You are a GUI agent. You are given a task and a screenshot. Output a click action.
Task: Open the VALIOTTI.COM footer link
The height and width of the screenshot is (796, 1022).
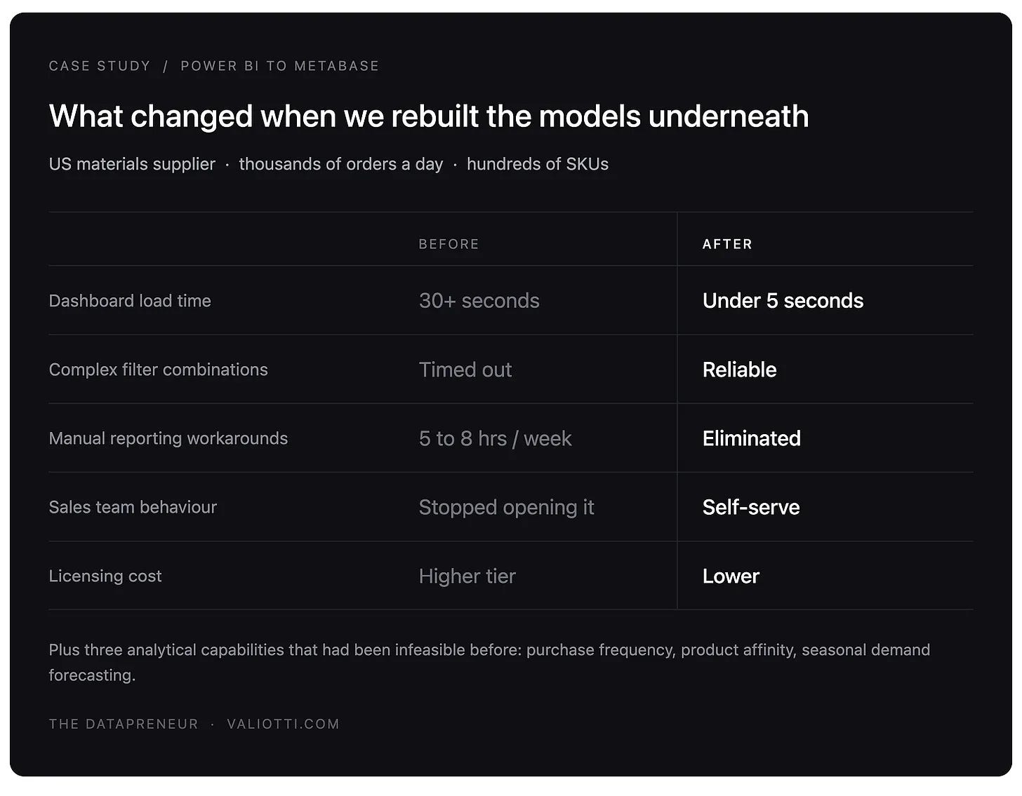point(283,724)
